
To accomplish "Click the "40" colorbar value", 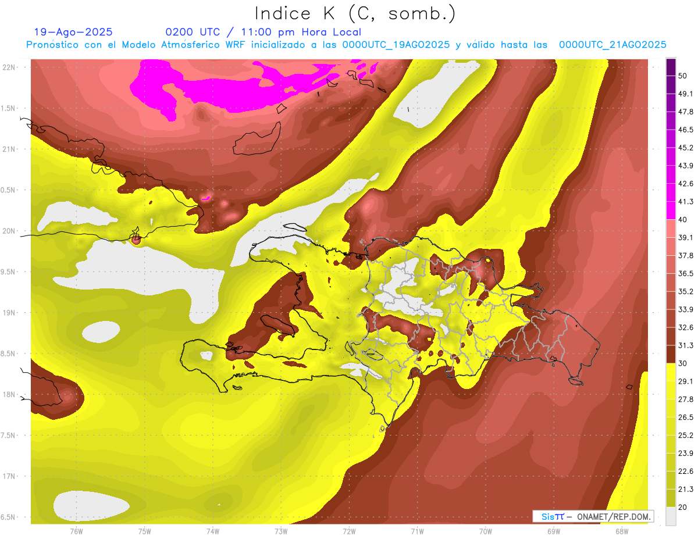I will click(683, 220).
